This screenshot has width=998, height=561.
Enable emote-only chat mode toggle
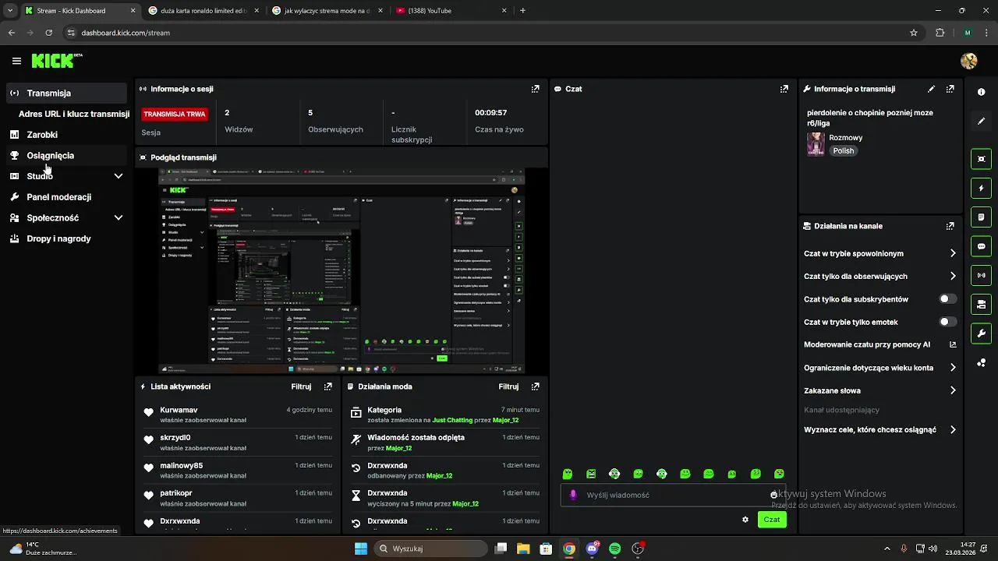947,322
